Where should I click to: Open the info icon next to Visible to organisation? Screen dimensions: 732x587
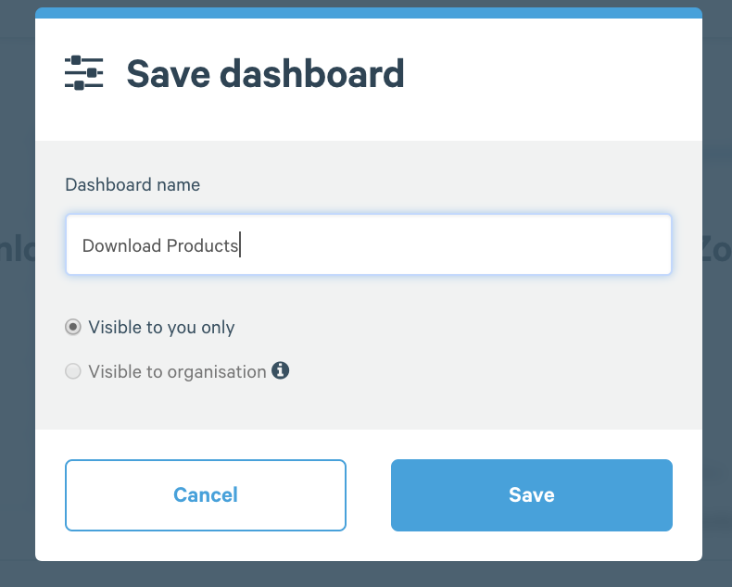click(280, 370)
